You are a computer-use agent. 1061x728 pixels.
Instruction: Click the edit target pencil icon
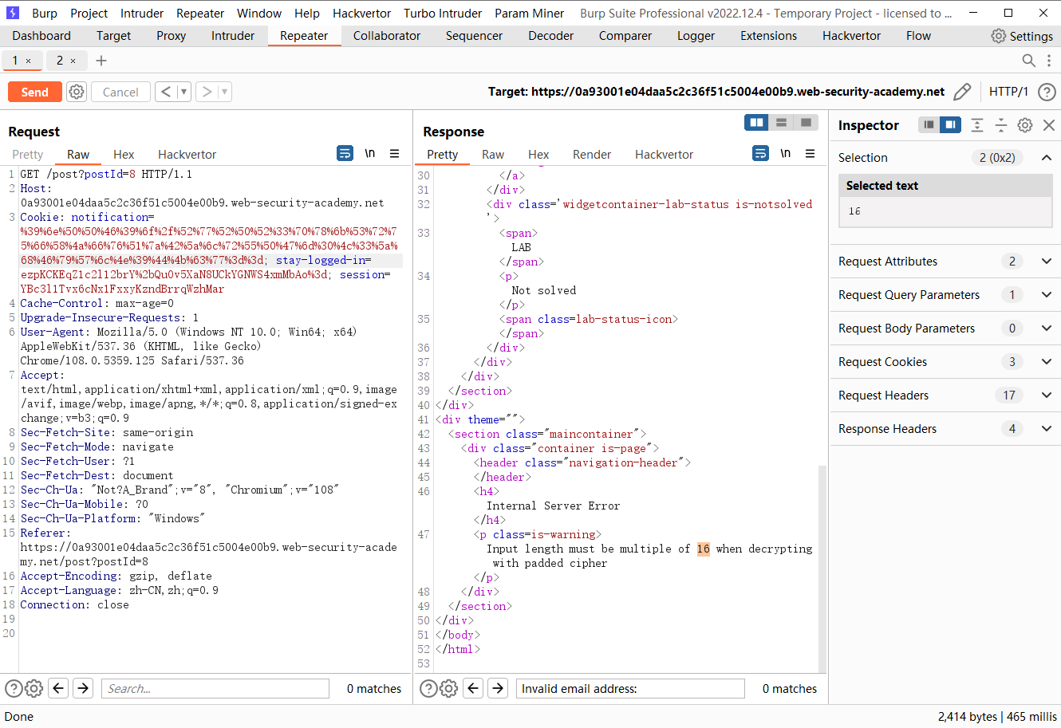click(962, 92)
